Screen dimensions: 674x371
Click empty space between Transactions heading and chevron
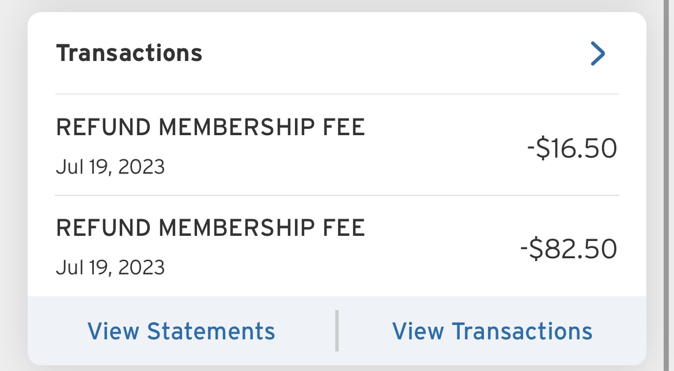(392, 54)
